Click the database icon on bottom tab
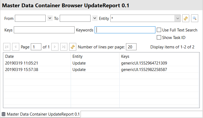This screenshot has height=118, width=203. coord(4,114)
